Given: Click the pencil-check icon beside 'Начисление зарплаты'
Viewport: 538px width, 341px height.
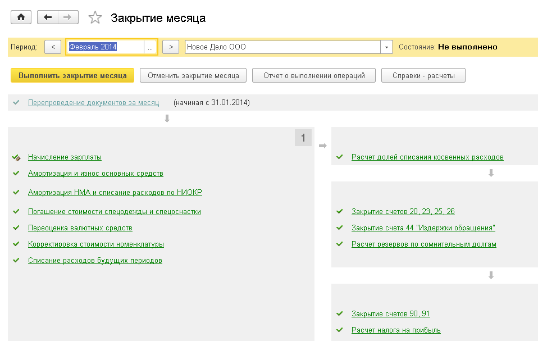Looking at the screenshot, I should [16, 157].
